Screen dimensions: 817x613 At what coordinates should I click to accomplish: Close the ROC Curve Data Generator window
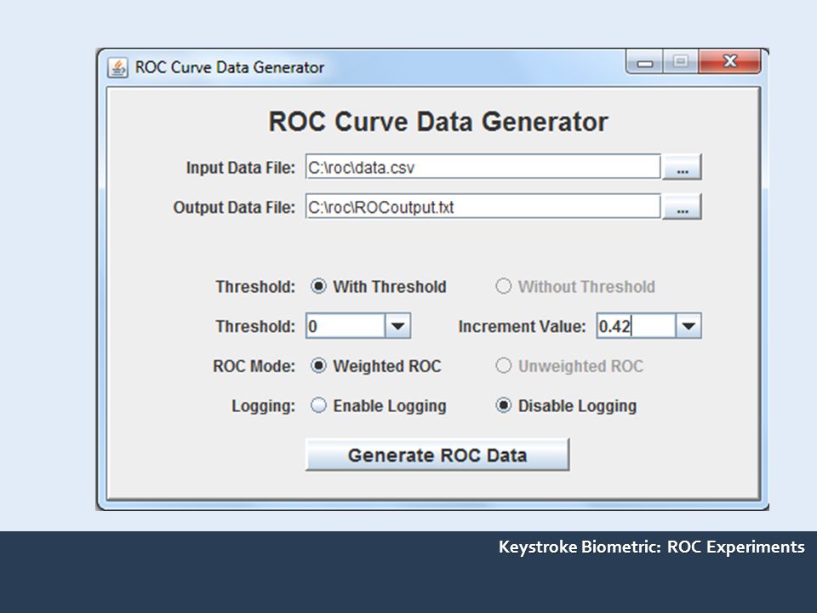pos(730,62)
